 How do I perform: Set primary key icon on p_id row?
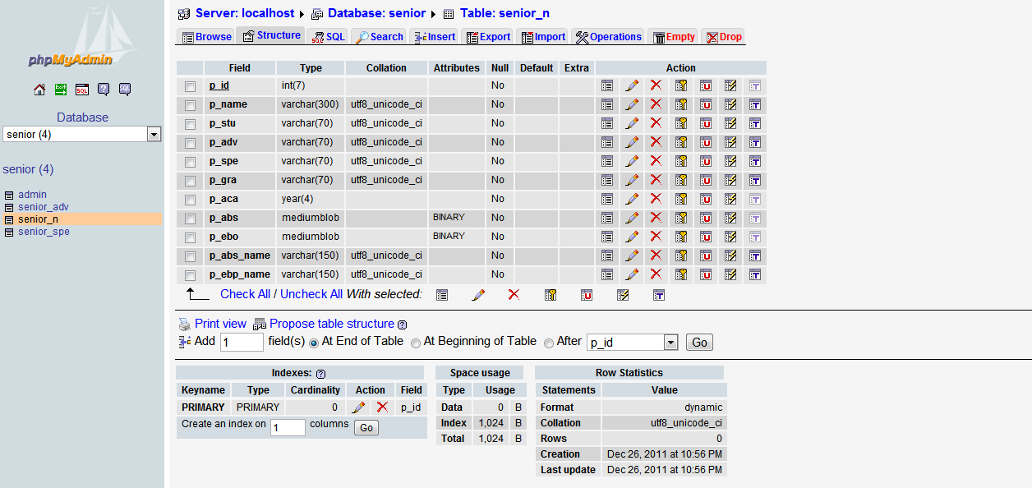tap(681, 85)
